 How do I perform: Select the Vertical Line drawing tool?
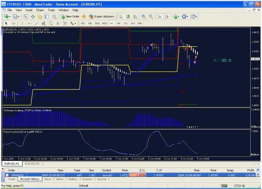click(22, 23)
